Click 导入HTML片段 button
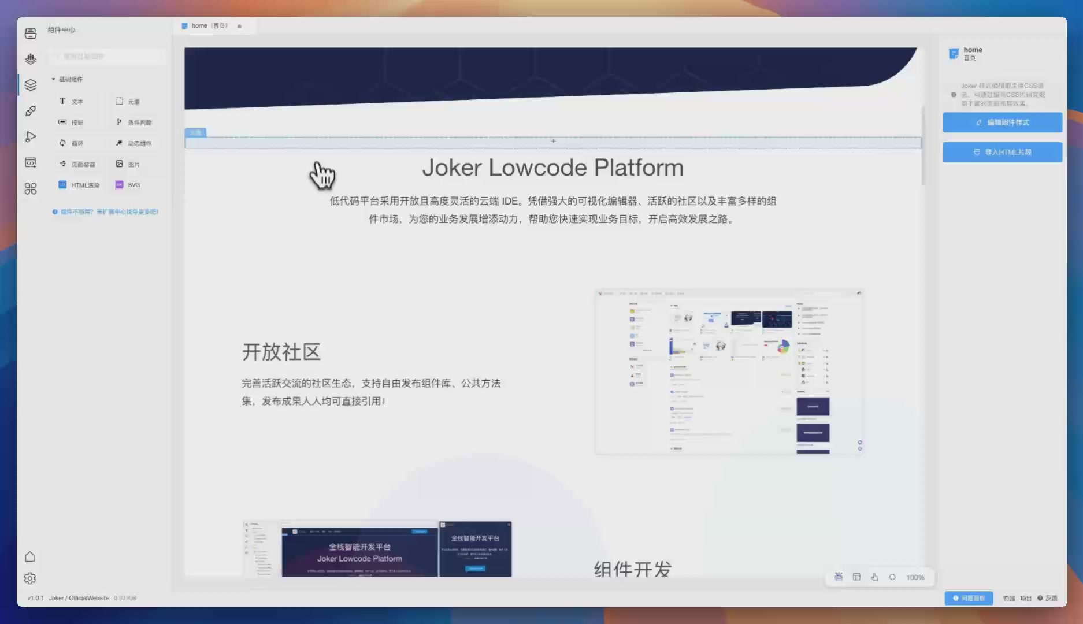 coord(1002,152)
